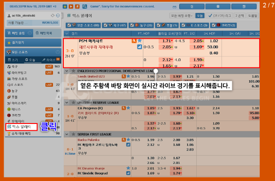The image size is (275, 181).
Task: Open 도움말 help
Action: 253,16
